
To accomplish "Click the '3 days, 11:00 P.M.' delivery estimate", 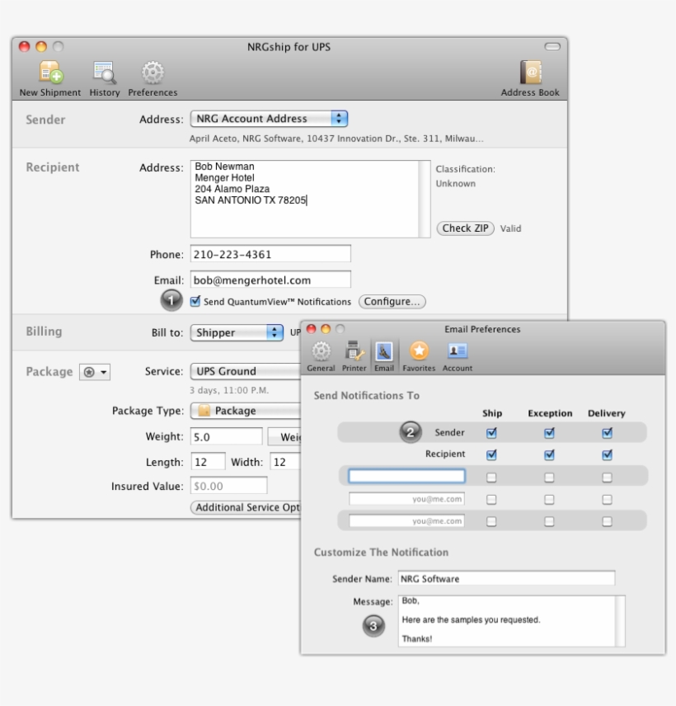I will click(x=229, y=390).
